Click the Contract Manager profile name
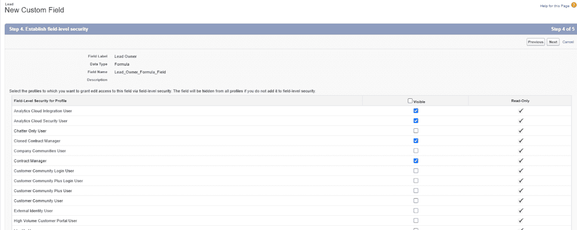 pyautogui.click(x=30, y=161)
